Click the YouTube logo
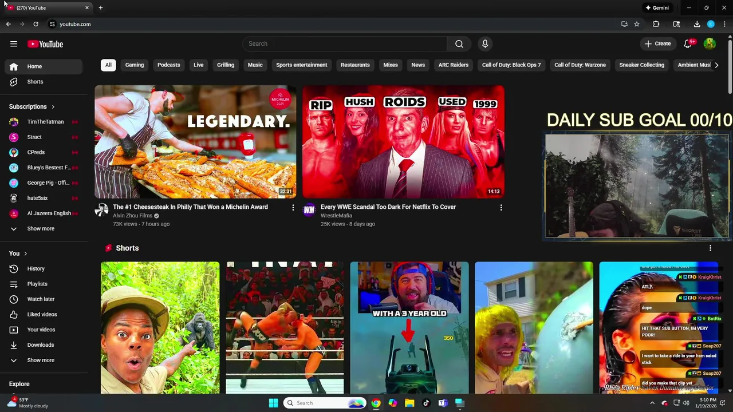The height and width of the screenshot is (412, 733). pyautogui.click(x=45, y=44)
